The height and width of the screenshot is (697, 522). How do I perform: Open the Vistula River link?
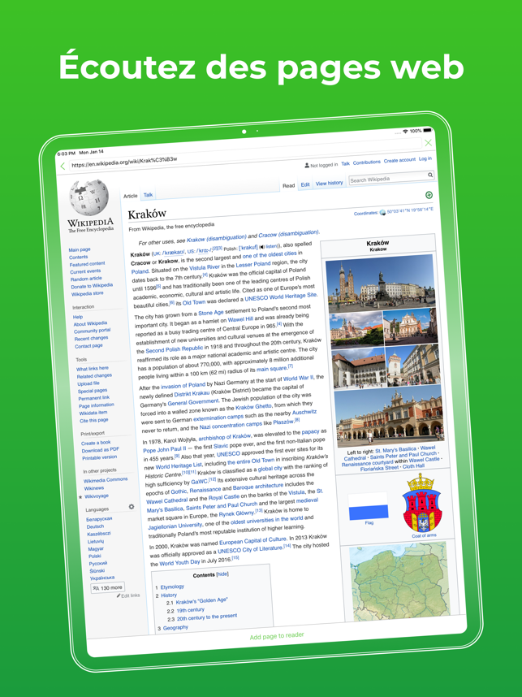coord(205,267)
